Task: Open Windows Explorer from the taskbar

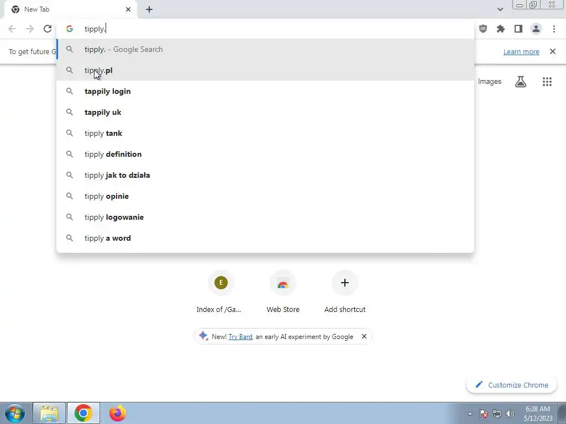Action: click(49, 413)
